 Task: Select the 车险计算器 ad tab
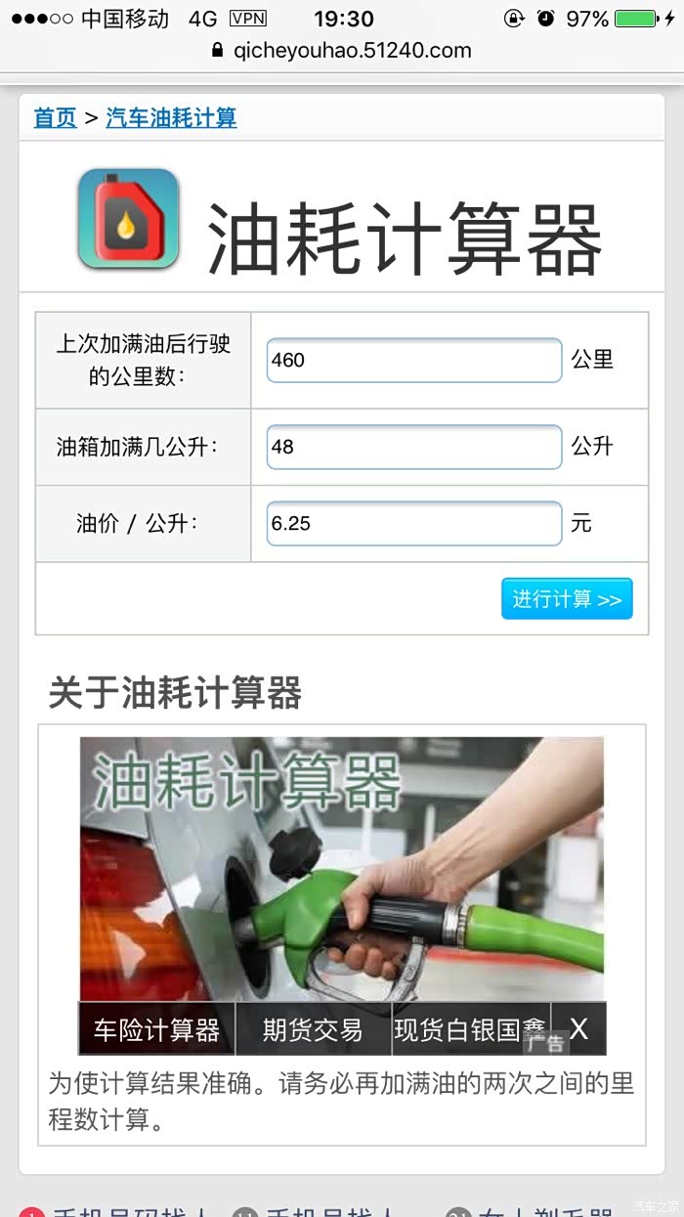point(157,1029)
